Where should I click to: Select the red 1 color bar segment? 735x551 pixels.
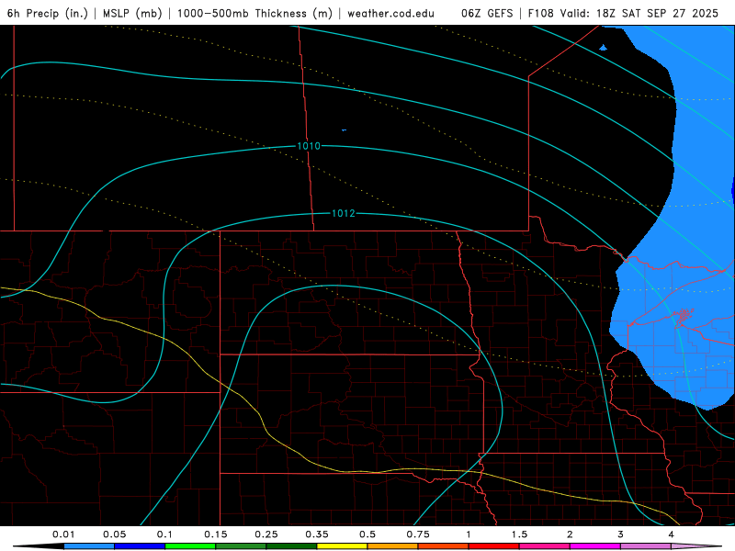[494, 546]
